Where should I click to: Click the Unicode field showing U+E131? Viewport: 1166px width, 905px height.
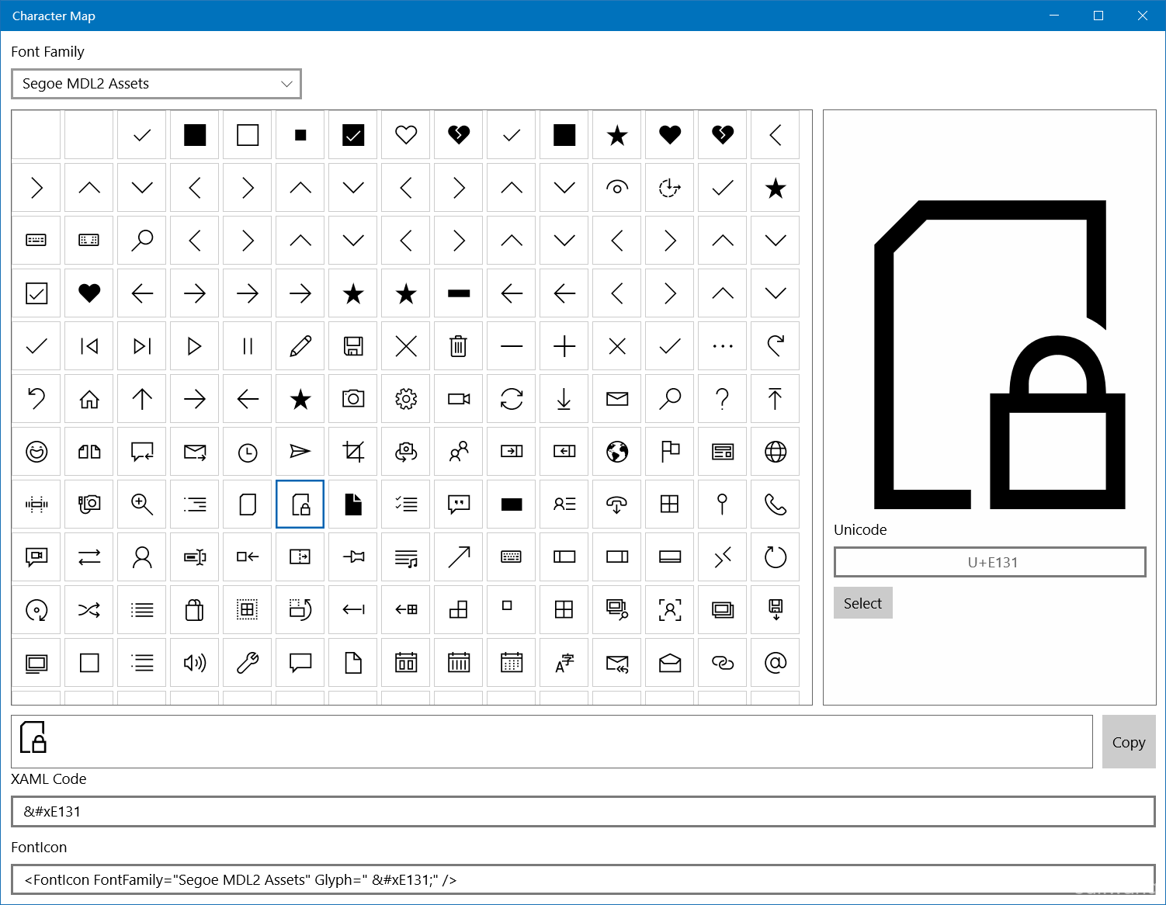[x=990, y=562]
